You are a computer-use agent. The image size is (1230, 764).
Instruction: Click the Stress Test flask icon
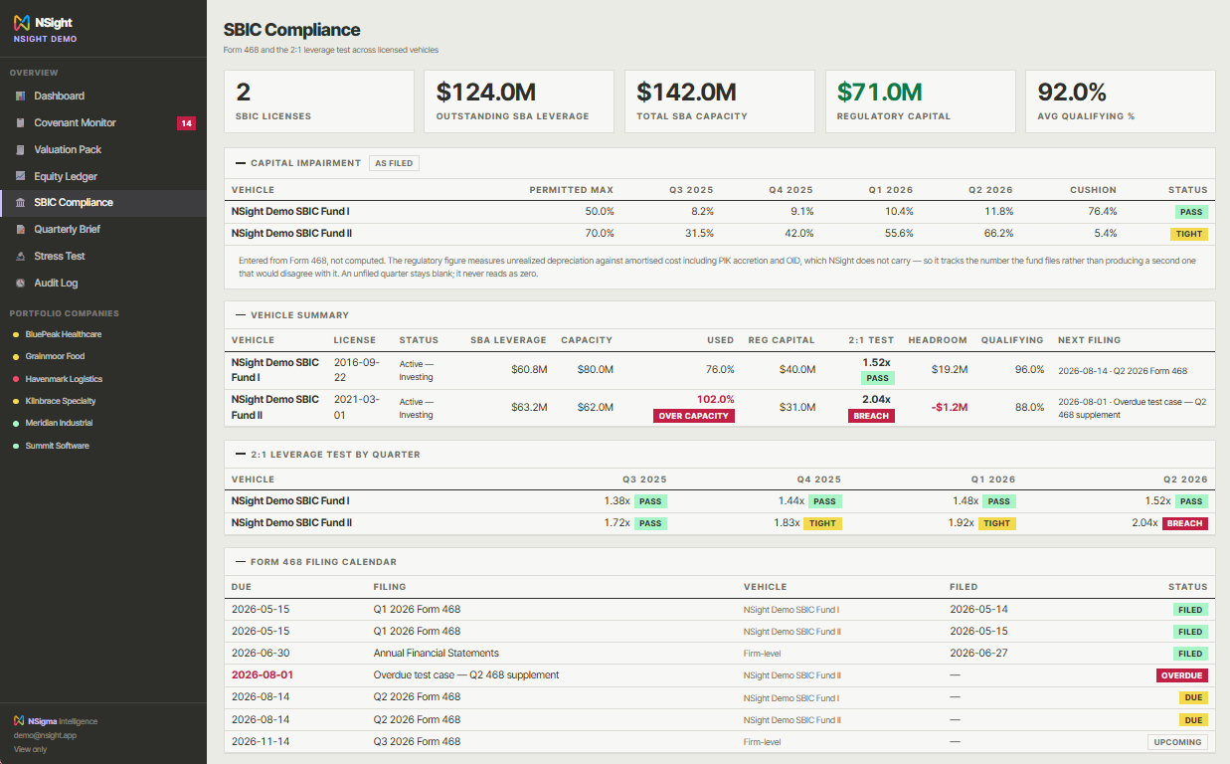coord(21,257)
